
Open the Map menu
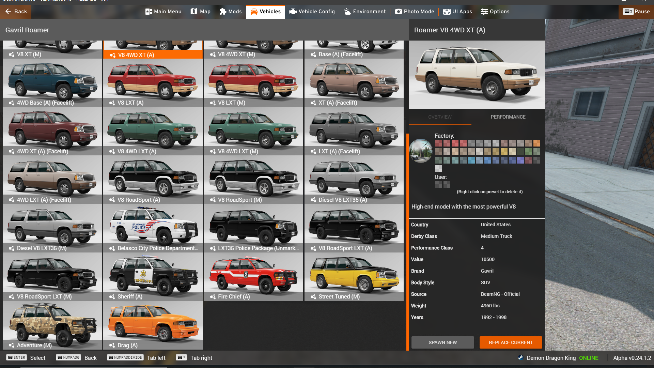coord(201,12)
